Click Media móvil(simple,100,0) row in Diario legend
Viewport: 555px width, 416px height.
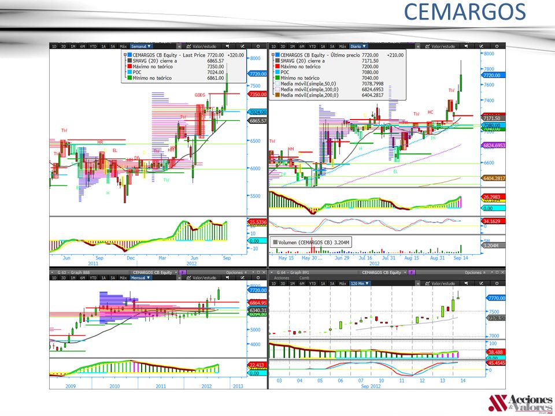329,90
